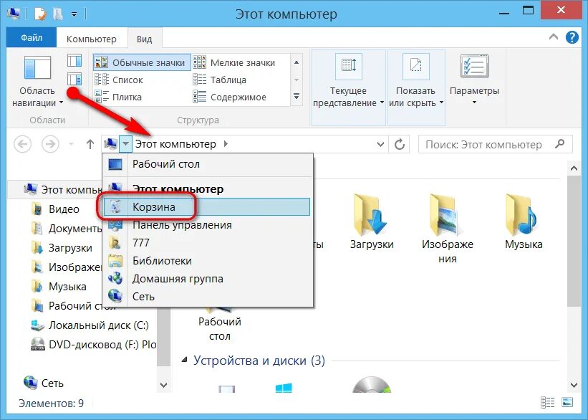
Task: Click the Properties quick access icon
Action: point(40,14)
